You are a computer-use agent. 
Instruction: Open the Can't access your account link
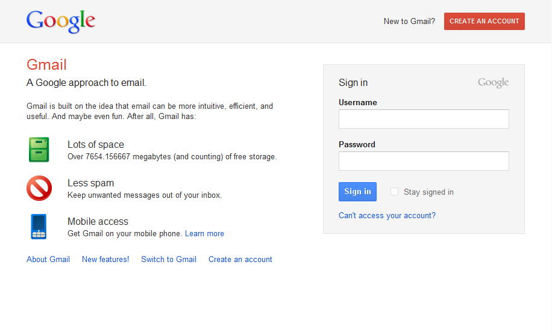pyautogui.click(x=387, y=215)
